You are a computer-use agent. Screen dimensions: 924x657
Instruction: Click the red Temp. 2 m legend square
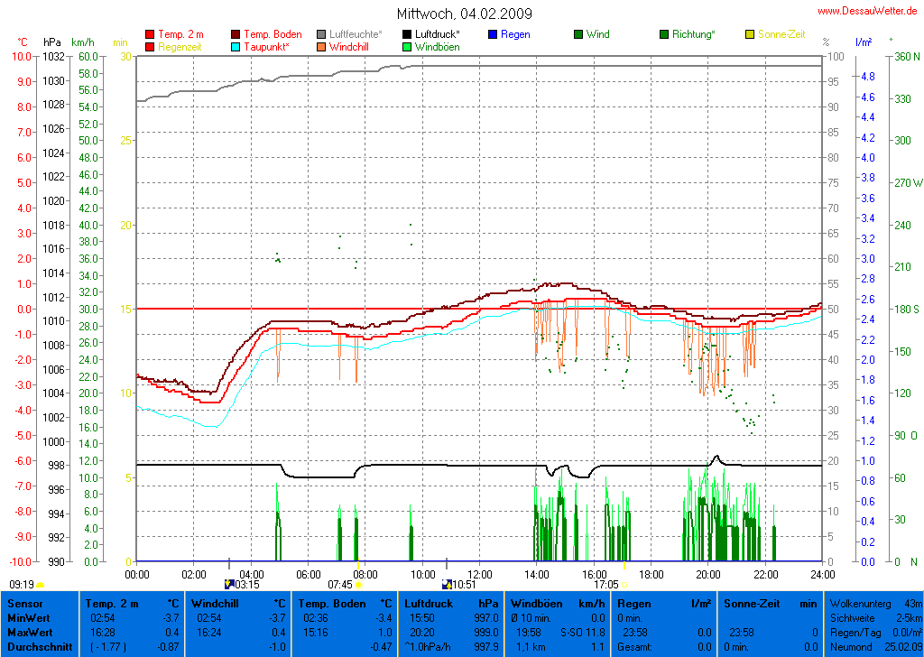[150, 34]
